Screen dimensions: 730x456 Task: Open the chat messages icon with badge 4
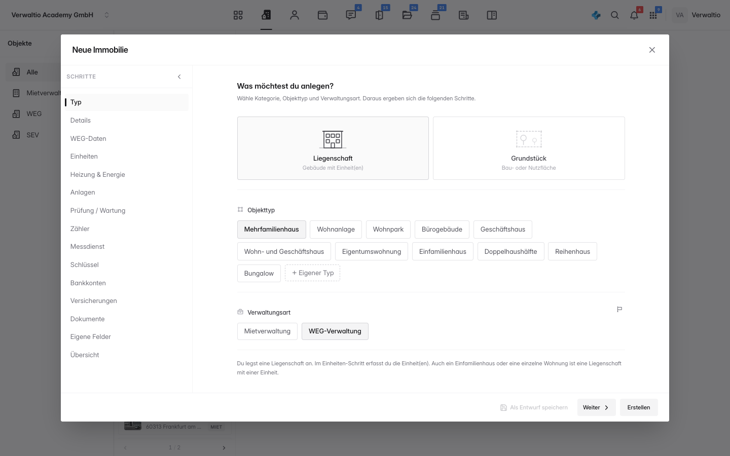coord(351,15)
